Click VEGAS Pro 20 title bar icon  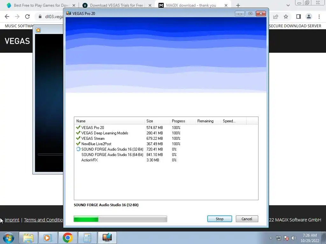69,13
